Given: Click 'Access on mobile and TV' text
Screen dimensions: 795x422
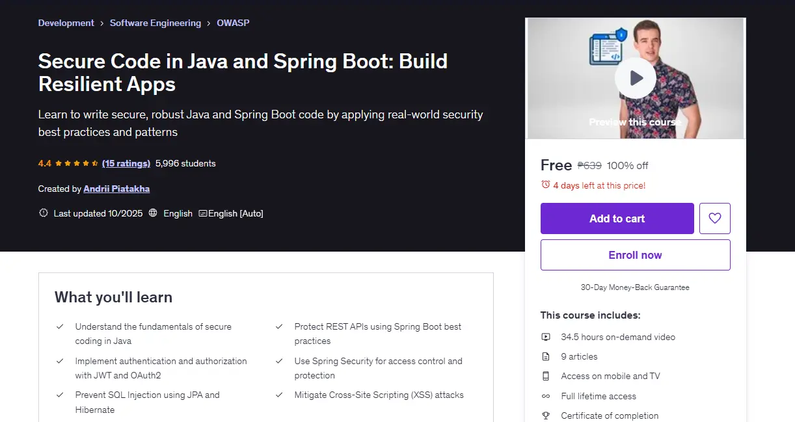Looking at the screenshot, I should 611,376.
